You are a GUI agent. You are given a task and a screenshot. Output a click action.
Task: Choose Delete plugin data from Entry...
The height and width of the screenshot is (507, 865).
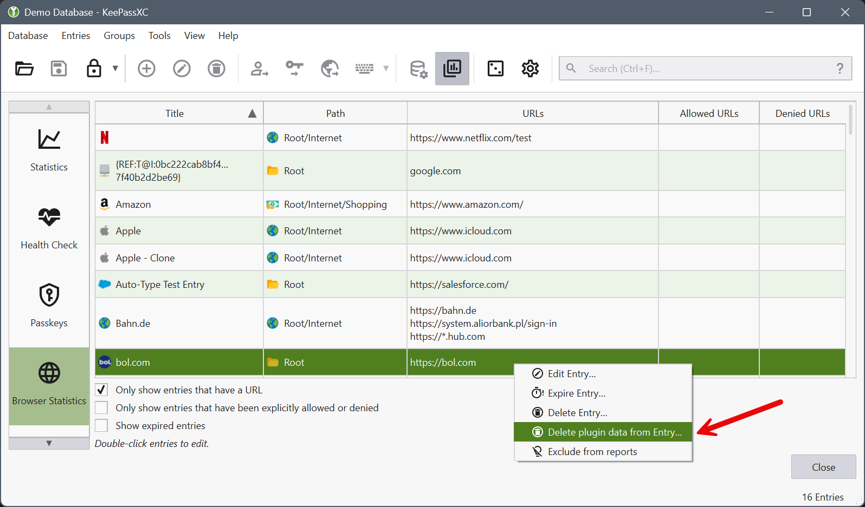pos(603,432)
